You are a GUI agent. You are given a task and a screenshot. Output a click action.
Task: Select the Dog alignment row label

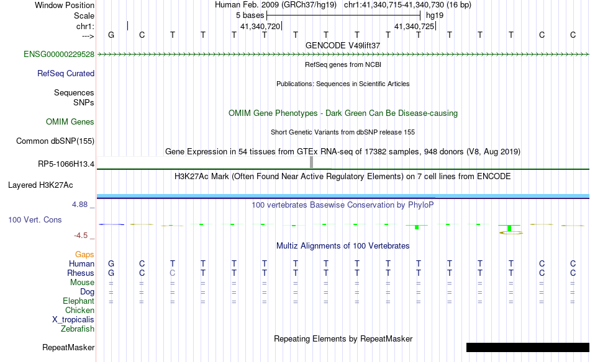88,292
